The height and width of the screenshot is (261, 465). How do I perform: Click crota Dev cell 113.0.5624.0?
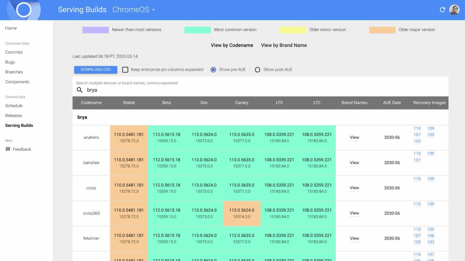tap(204, 188)
